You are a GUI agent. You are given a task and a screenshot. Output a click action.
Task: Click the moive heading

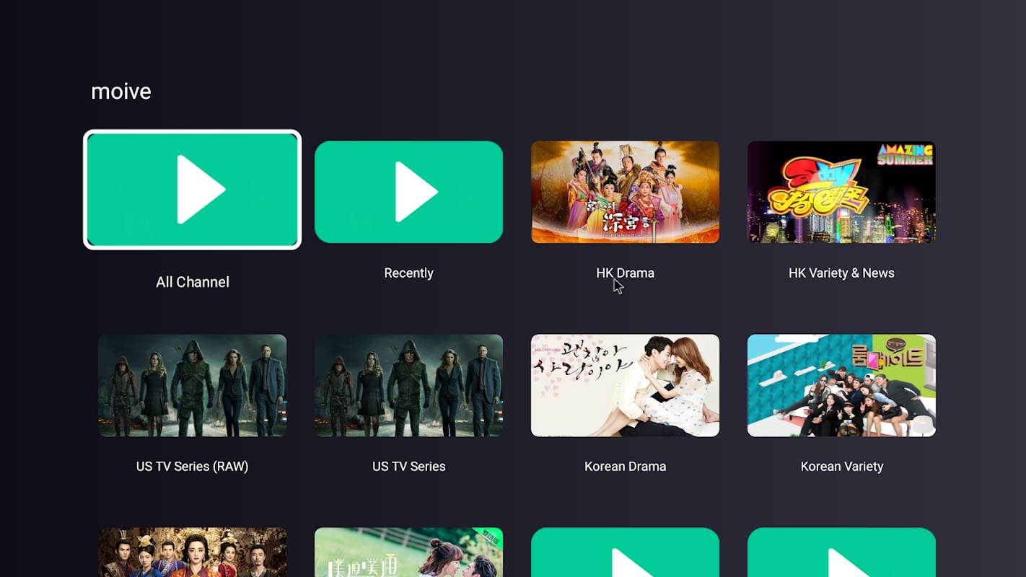pyautogui.click(x=121, y=92)
